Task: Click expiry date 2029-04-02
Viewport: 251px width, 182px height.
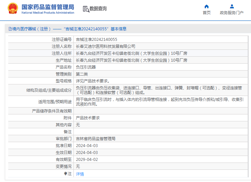Action: (x=87, y=159)
